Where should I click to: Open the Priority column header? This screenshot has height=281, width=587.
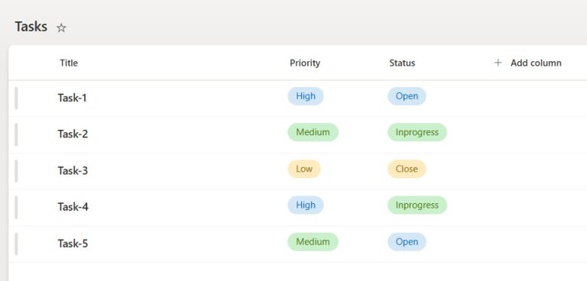[305, 63]
